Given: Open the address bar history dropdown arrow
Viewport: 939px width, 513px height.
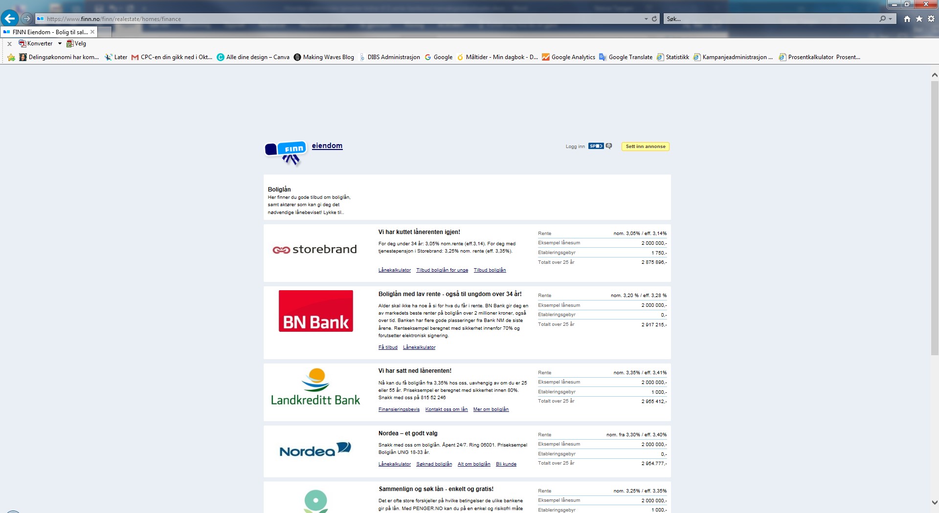Looking at the screenshot, I should (x=646, y=19).
